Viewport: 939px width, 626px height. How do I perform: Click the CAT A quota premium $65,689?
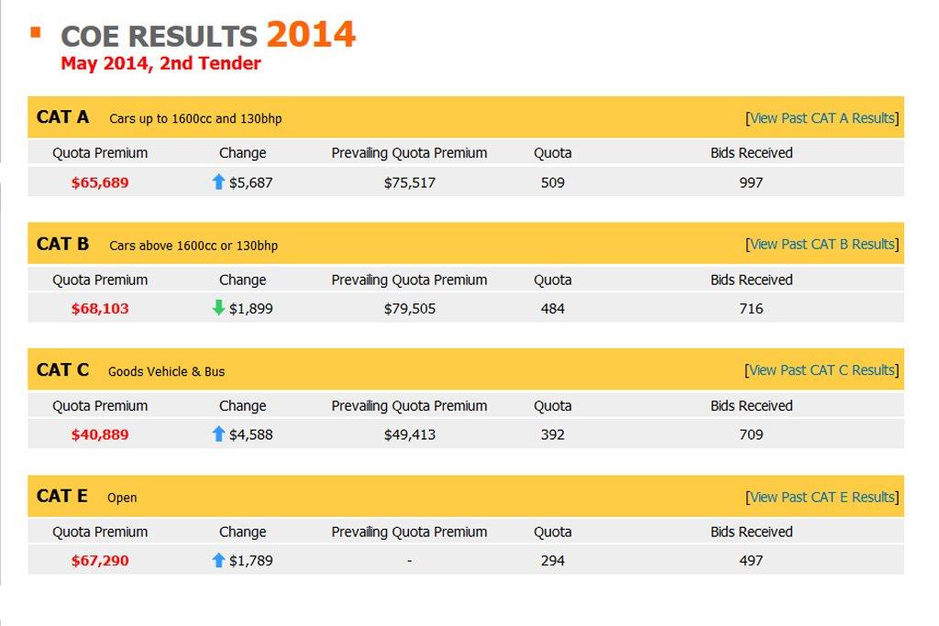pyautogui.click(x=100, y=182)
